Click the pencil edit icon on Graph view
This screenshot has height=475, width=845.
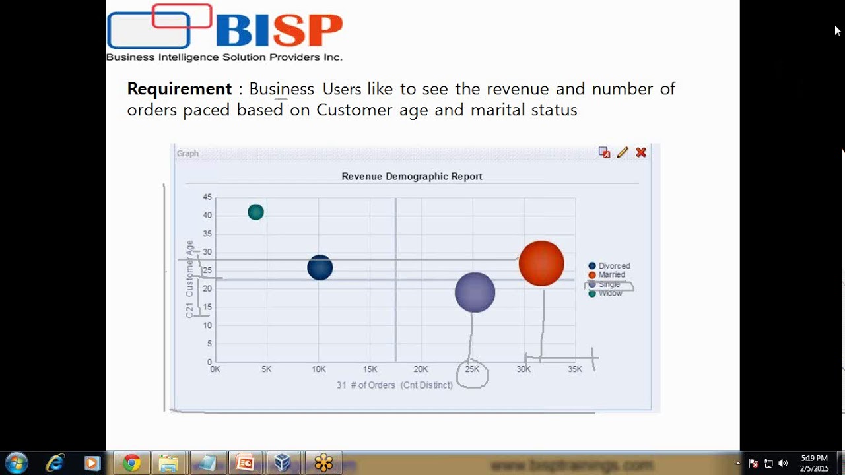tap(623, 152)
